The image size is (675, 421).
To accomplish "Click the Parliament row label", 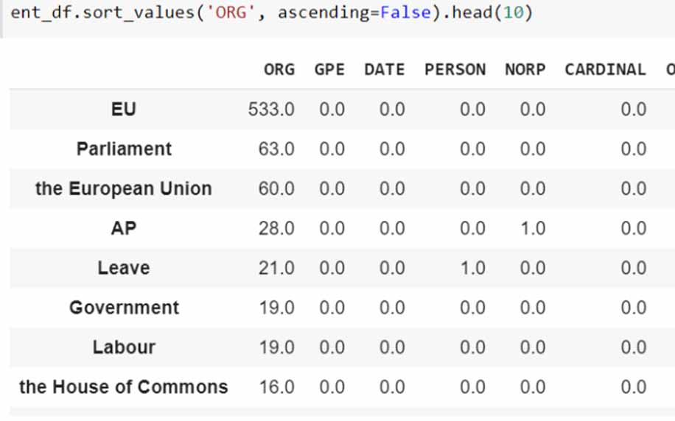I will tap(124, 149).
